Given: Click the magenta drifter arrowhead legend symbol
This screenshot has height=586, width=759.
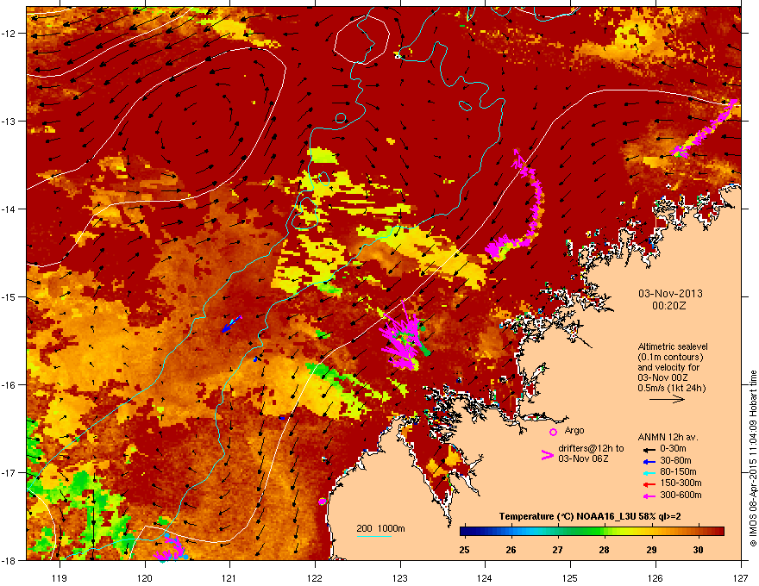Looking at the screenshot, I should (547, 454).
